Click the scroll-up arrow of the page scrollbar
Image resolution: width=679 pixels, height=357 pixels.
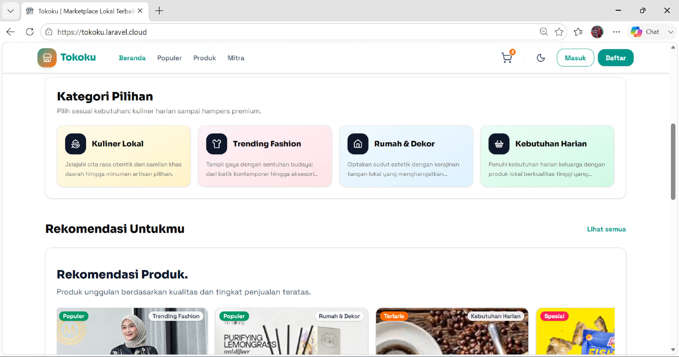point(673,47)
